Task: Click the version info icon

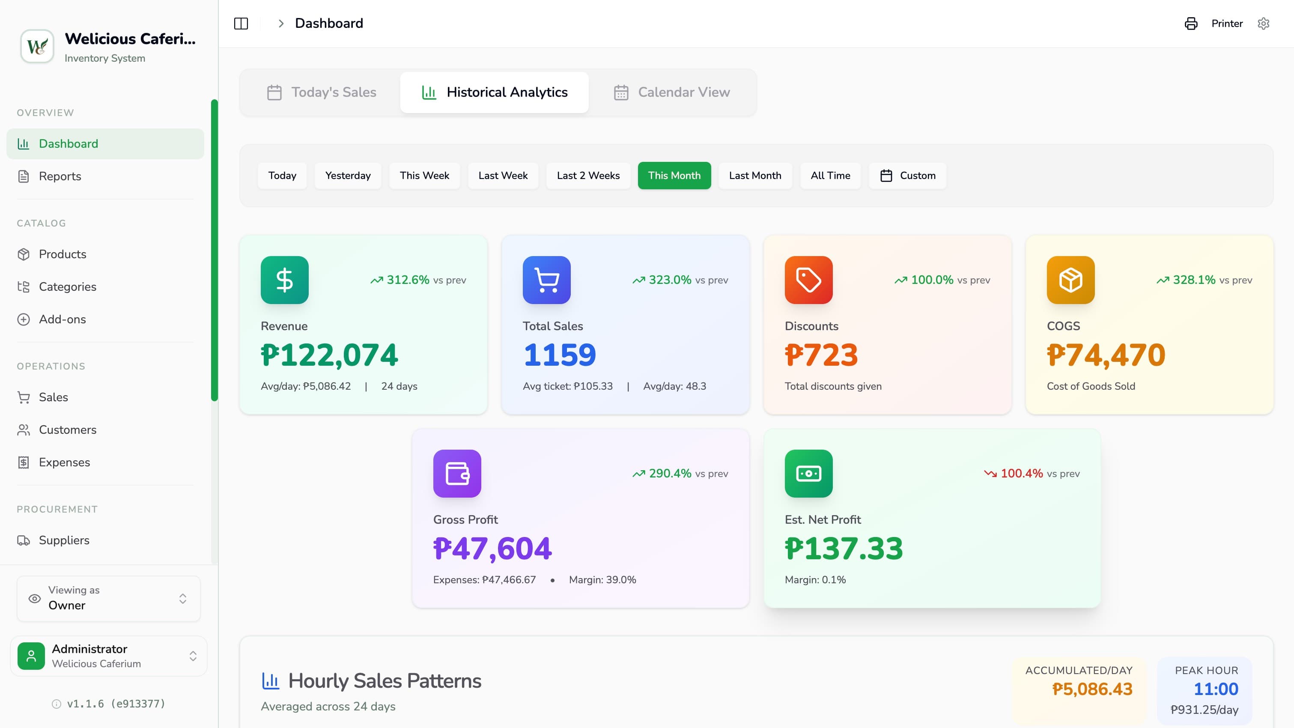Action: pyautogui.click(x=56, y=704)
